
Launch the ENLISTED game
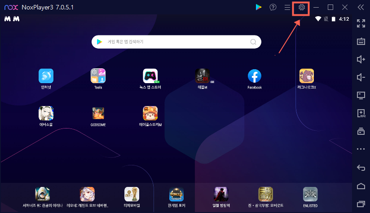[310, 197]
